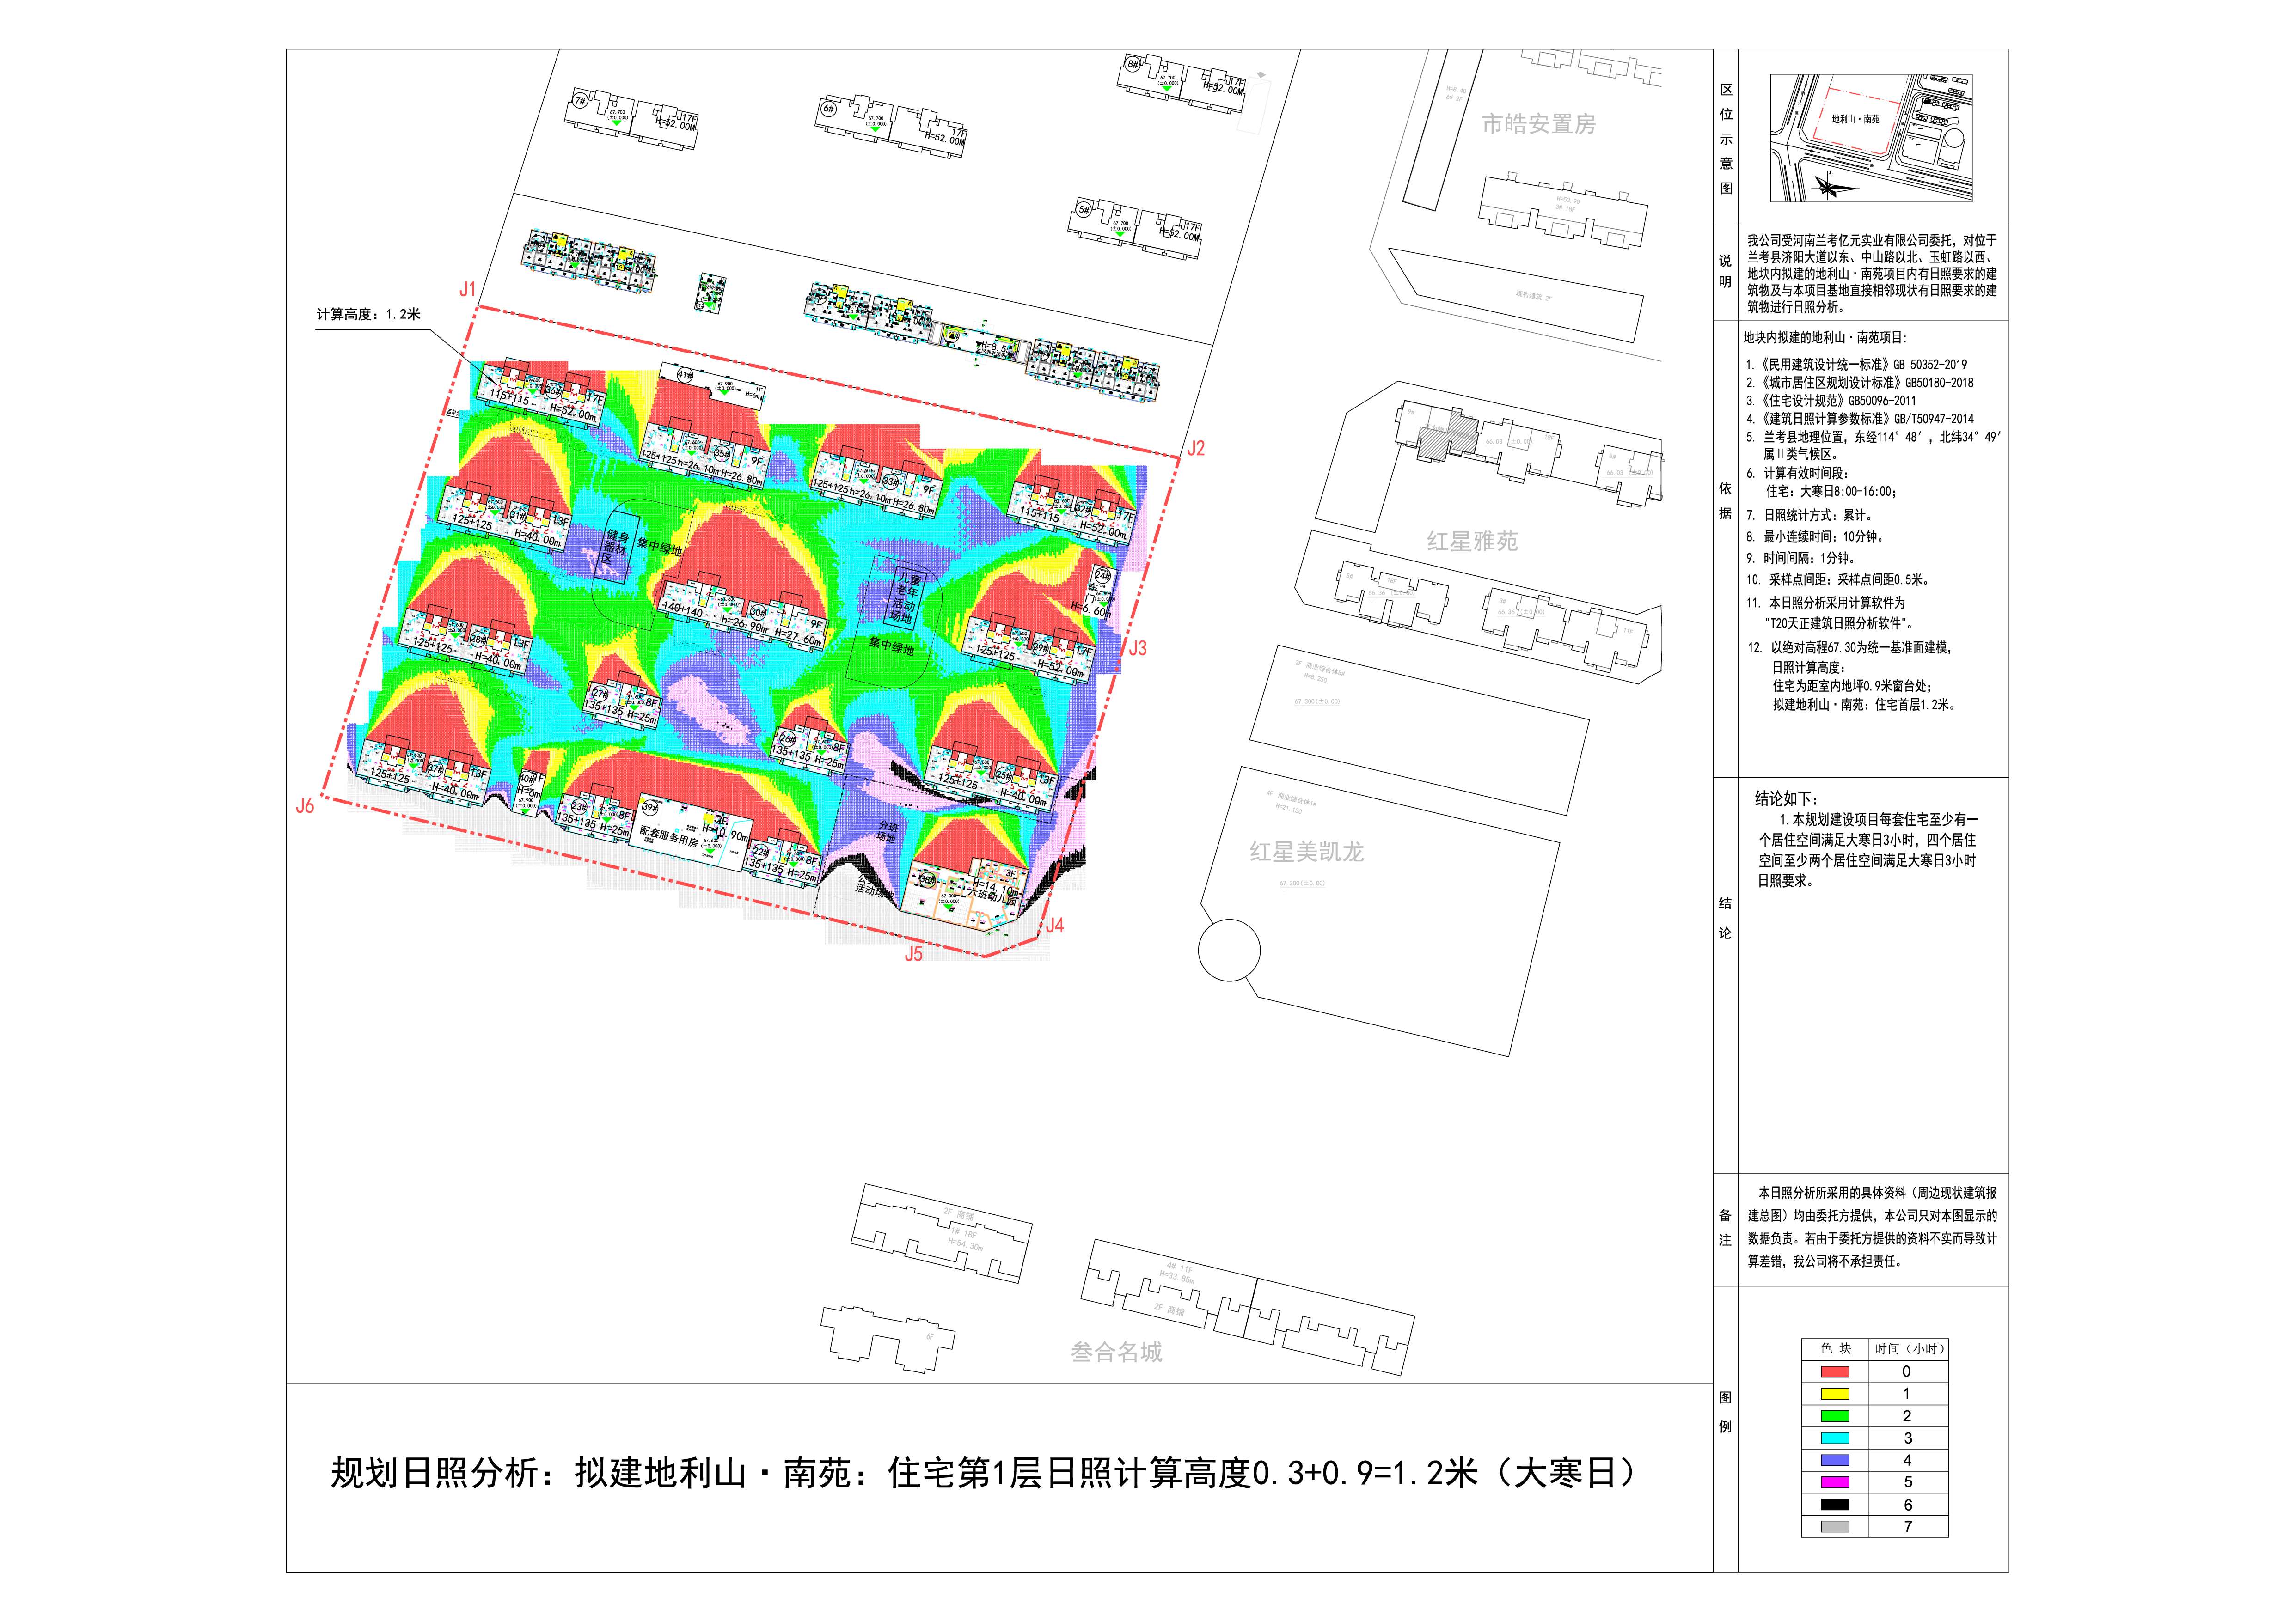Click the 市皓安置房 label
Image resolution: width=2296 pixels, height=1621 pixels.
[1538, 125]
